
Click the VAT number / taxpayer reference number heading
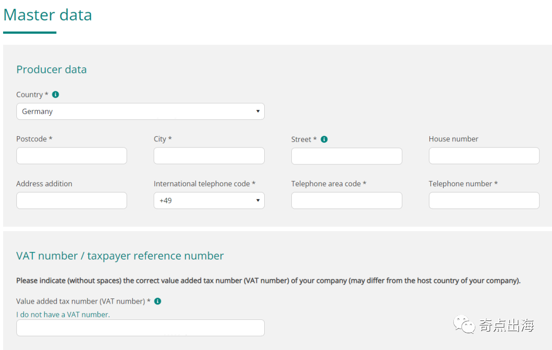(120, 256)
